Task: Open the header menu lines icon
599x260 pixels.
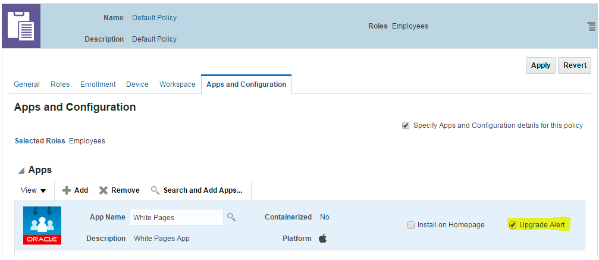Action: [591, 26]
